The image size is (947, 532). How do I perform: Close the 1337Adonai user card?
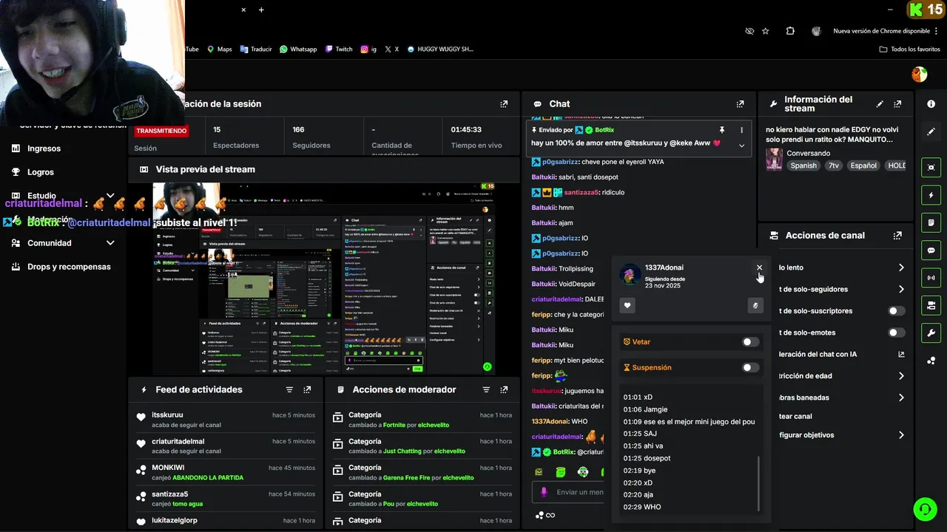tap(759, 267)
